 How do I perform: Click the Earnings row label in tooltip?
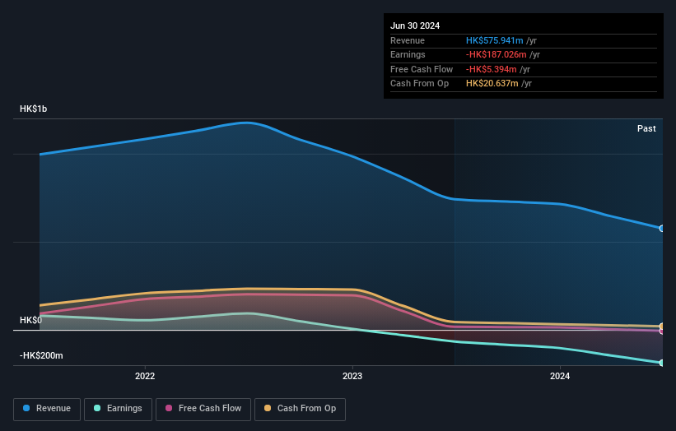(x=408, y=54)
